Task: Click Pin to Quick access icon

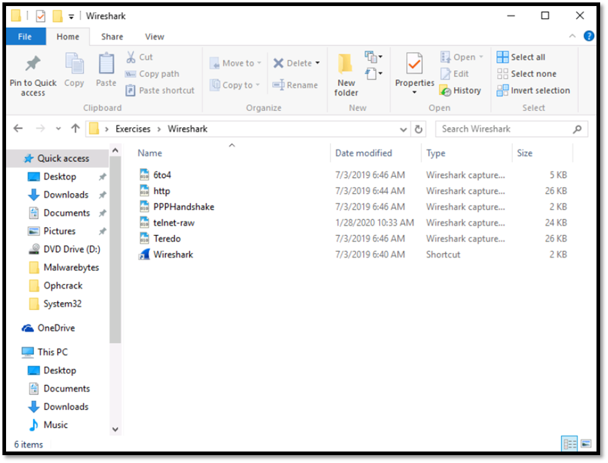Action: tap(33, 64)
